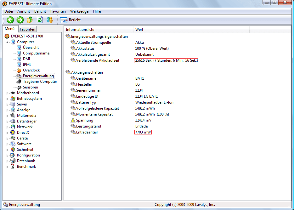Click the Refresh icon in toolbar
Viewport: 294px width, 210px height.
tap(40, 20)
